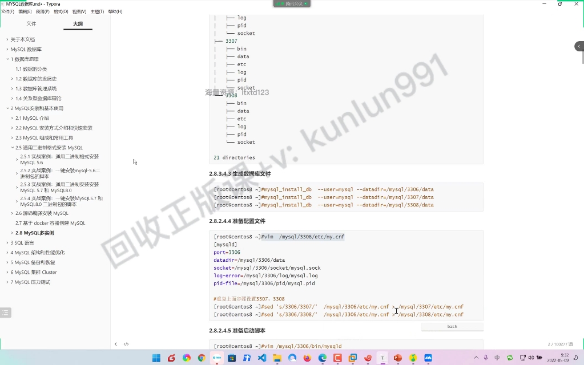Go to 2.2 MySQL 安装方式介绍和快速安装

[54, 128]
